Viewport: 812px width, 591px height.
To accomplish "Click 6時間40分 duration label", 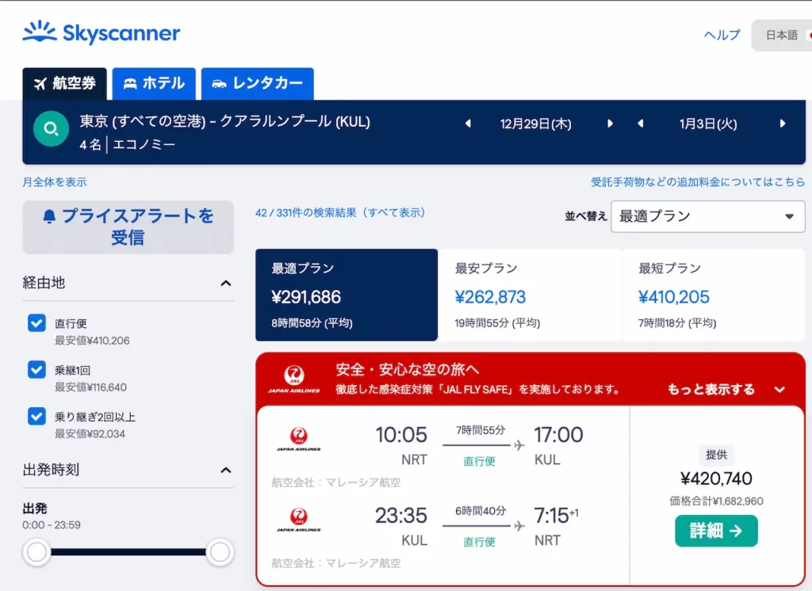I will tap(480, 511).
